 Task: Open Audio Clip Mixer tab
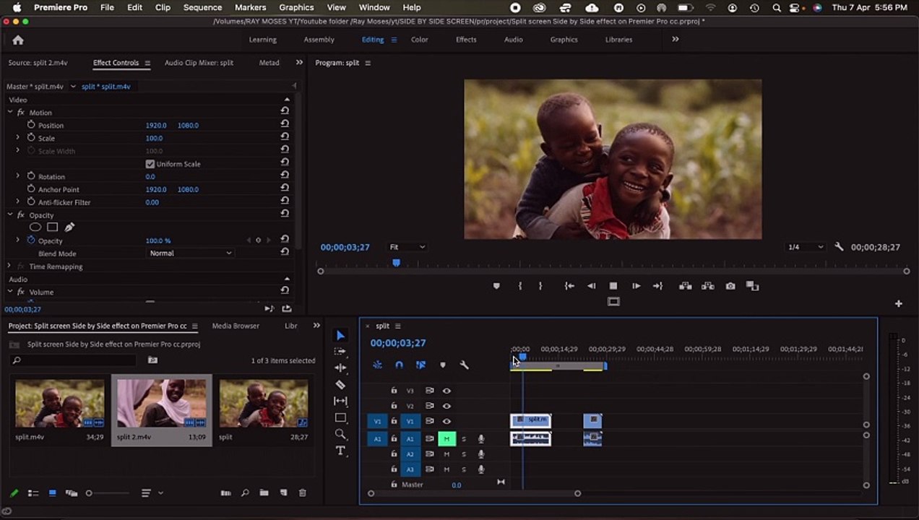pyautogui.click(x=199, y=63)
